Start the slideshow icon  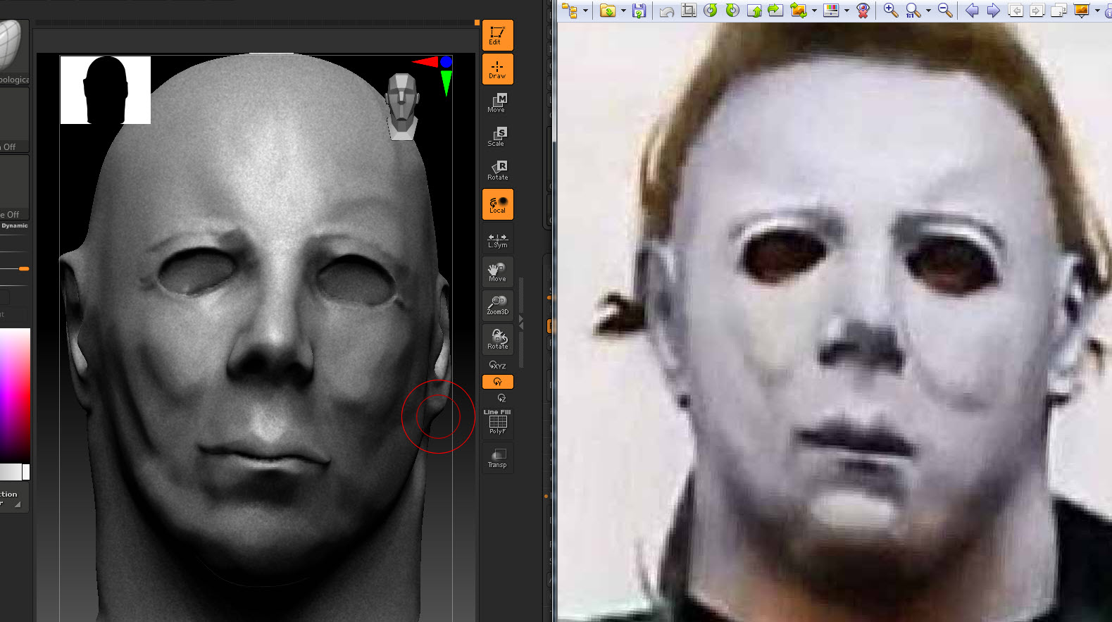(1082, 11)
